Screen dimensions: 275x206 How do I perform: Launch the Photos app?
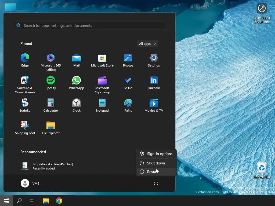(128, 60)
